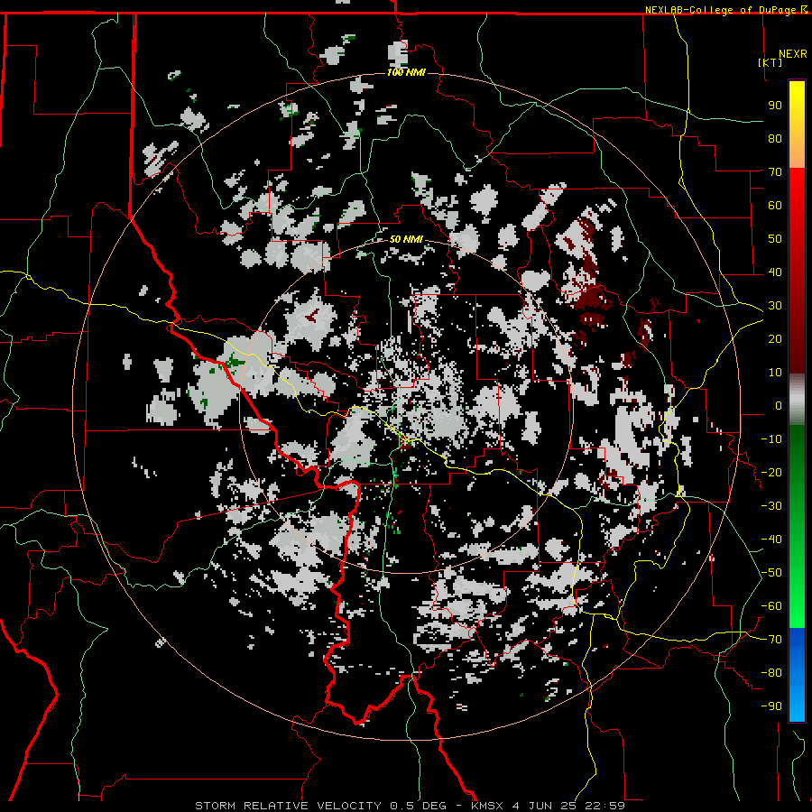Click the NEXLAB-College of DuPage watermark text
This screenshot has height=812, width=812.
tap(722, 10)
